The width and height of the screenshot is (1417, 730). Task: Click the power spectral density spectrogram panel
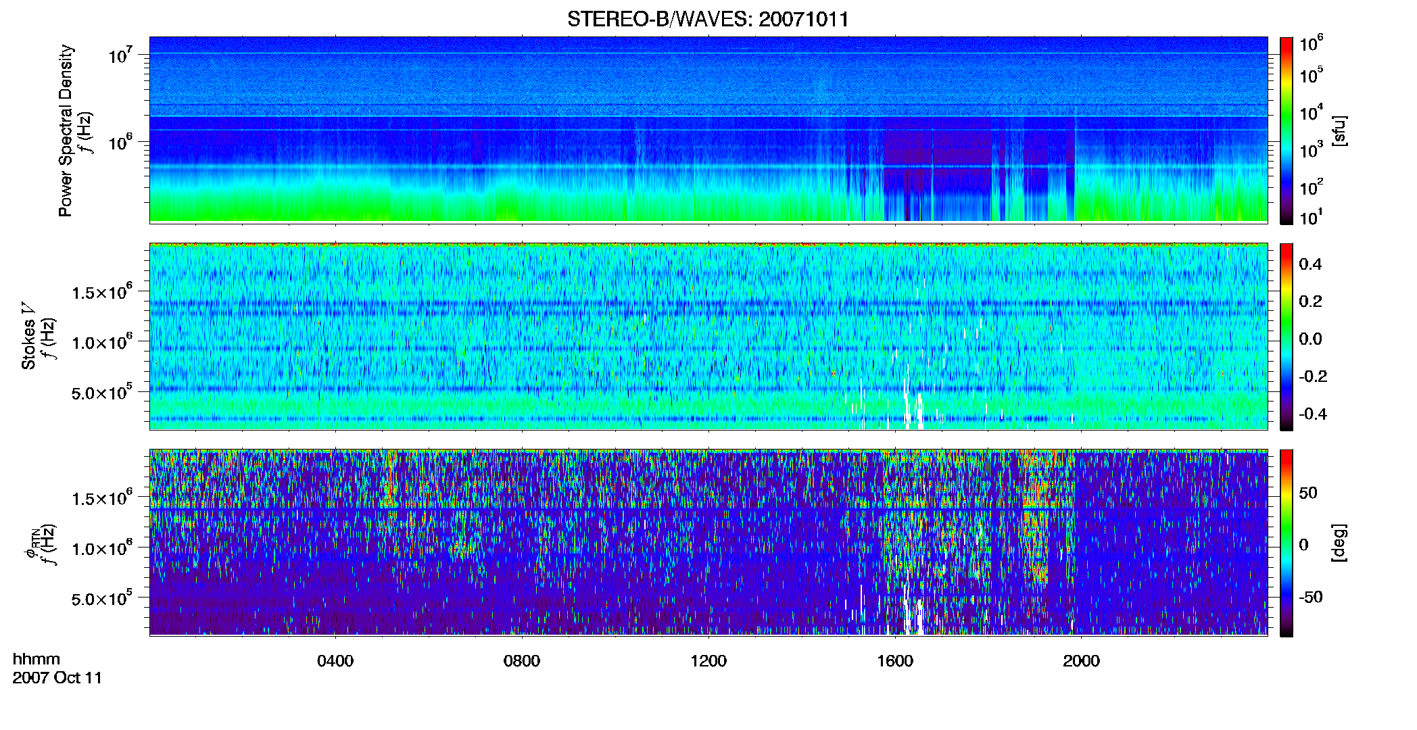(708, 130)
